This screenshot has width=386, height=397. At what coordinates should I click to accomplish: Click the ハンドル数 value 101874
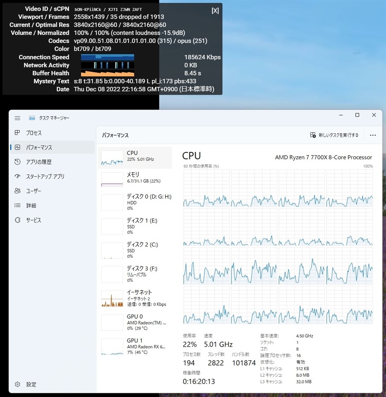(x=244, y=363)
